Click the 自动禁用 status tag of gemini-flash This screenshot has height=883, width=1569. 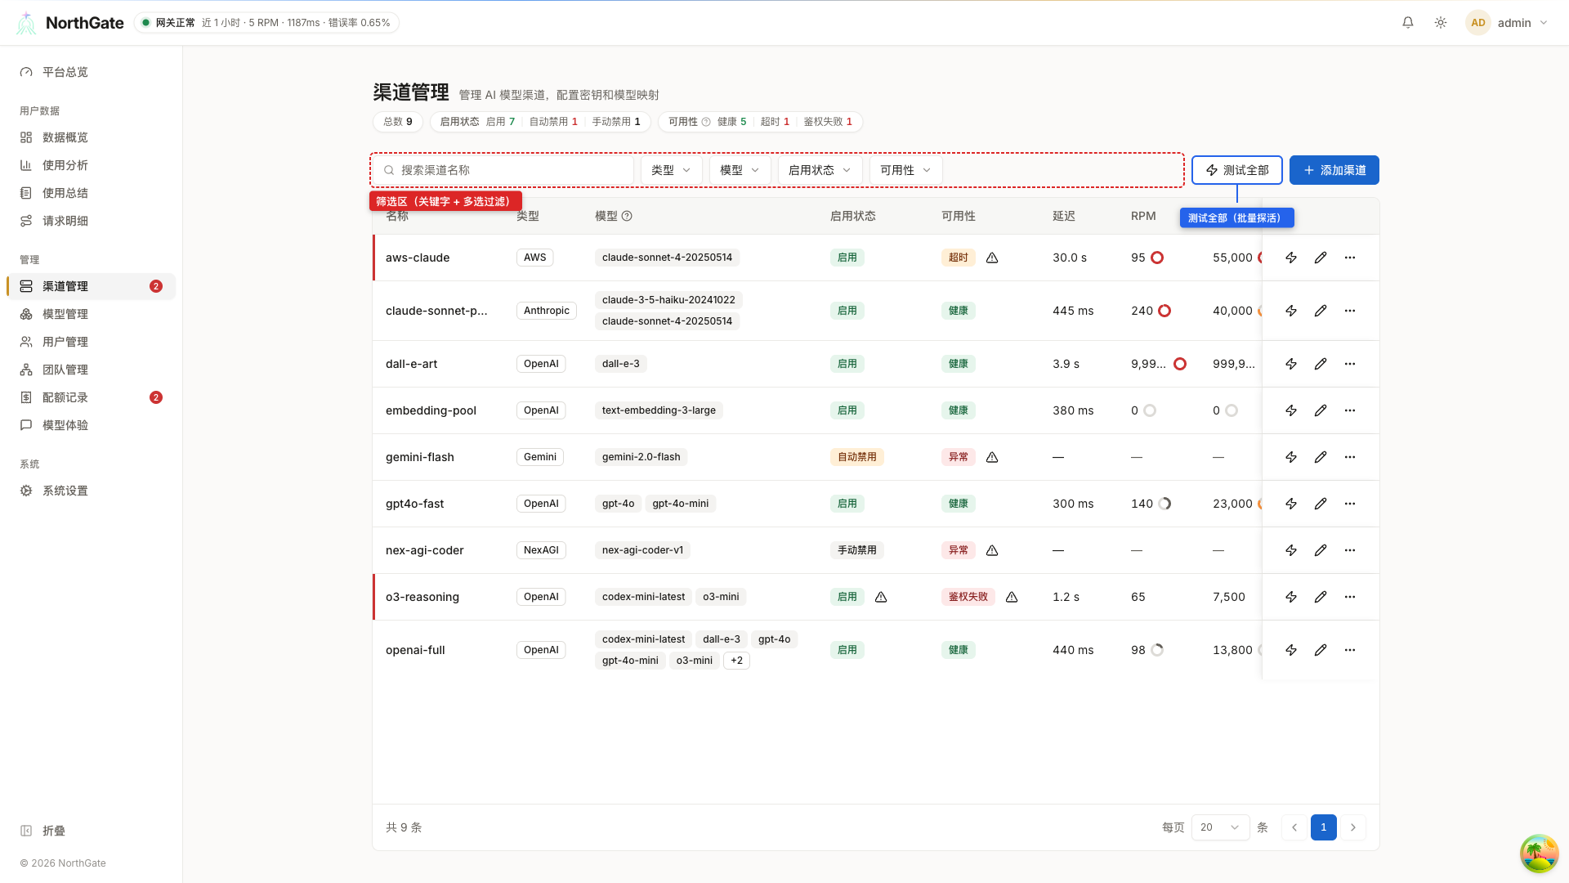856,457
